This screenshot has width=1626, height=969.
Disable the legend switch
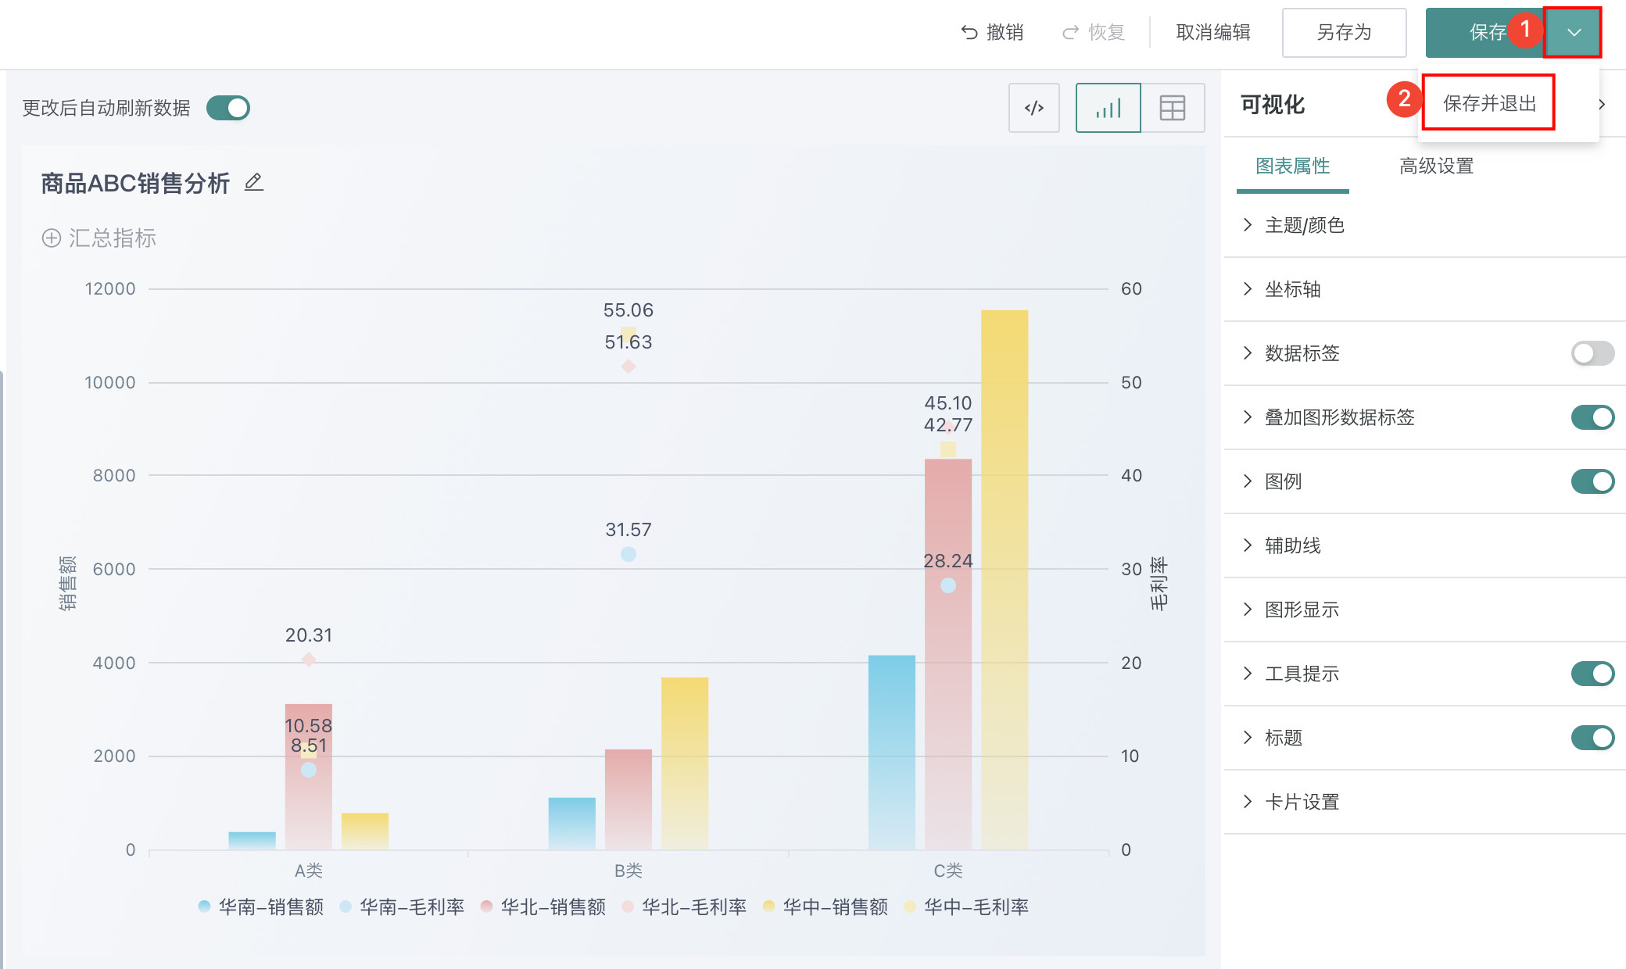coord(1592,481)
